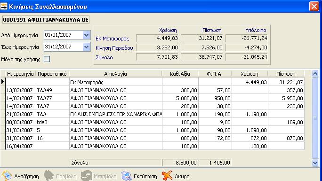Viewport: 322px width, 181px height.
Task: Click the table VAT total 1.406,00
Action: click(x=215, y=163)
